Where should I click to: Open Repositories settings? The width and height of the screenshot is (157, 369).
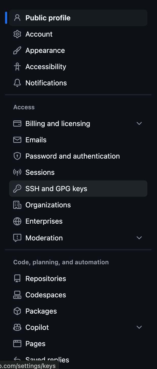[46, 279]
